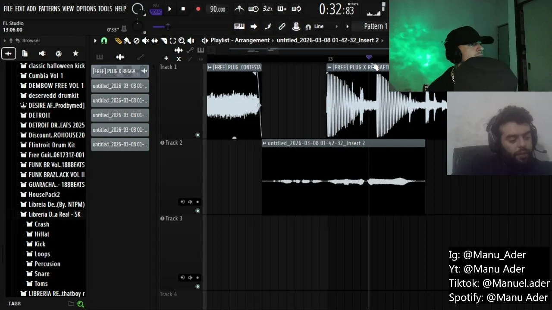552x310 pixels.
Task: Select the [FREE] PLUG X REGGA.. clip in picker
Action: 120,71
